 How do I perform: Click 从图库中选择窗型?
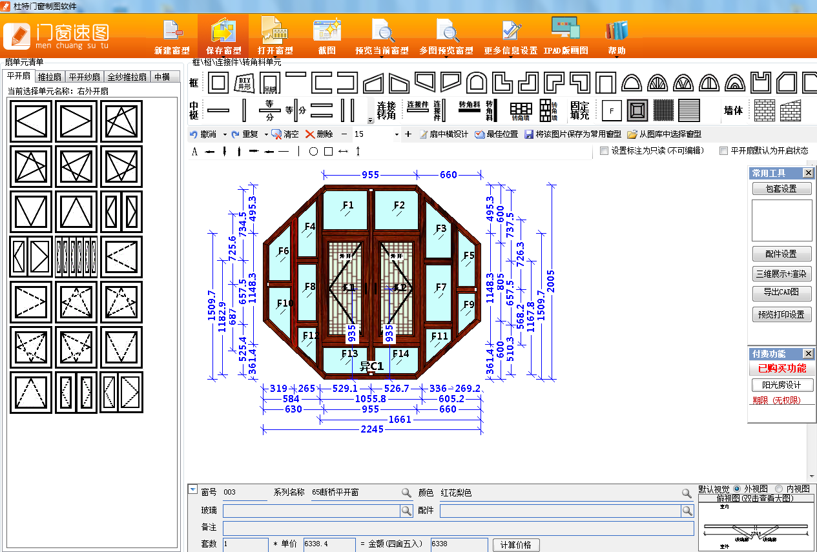[x=665, y=134]
